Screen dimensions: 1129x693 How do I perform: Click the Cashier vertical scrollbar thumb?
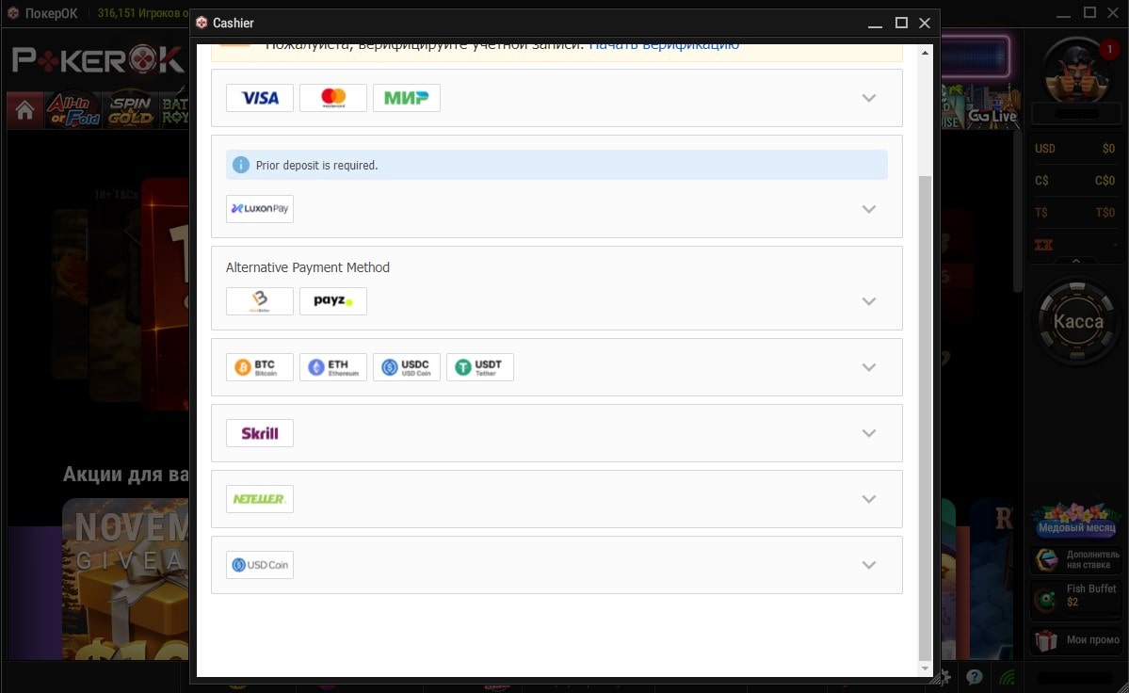click(926, 417)
